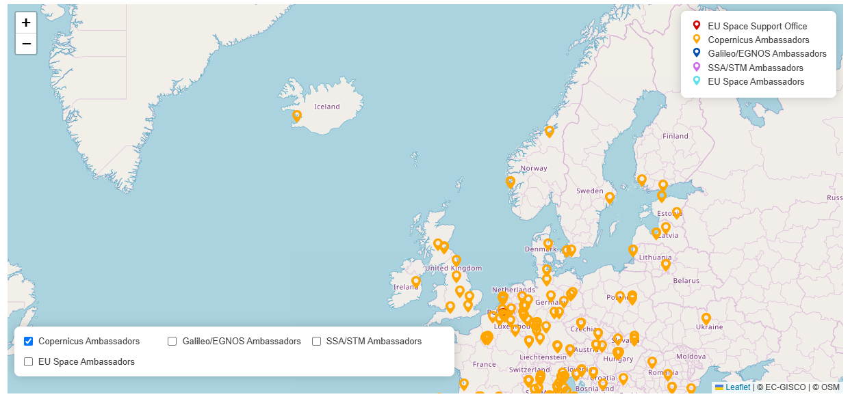Click the marker in Ukraine
The width and height of the screenshot is (850, 401).
click(x=706, y=318)
